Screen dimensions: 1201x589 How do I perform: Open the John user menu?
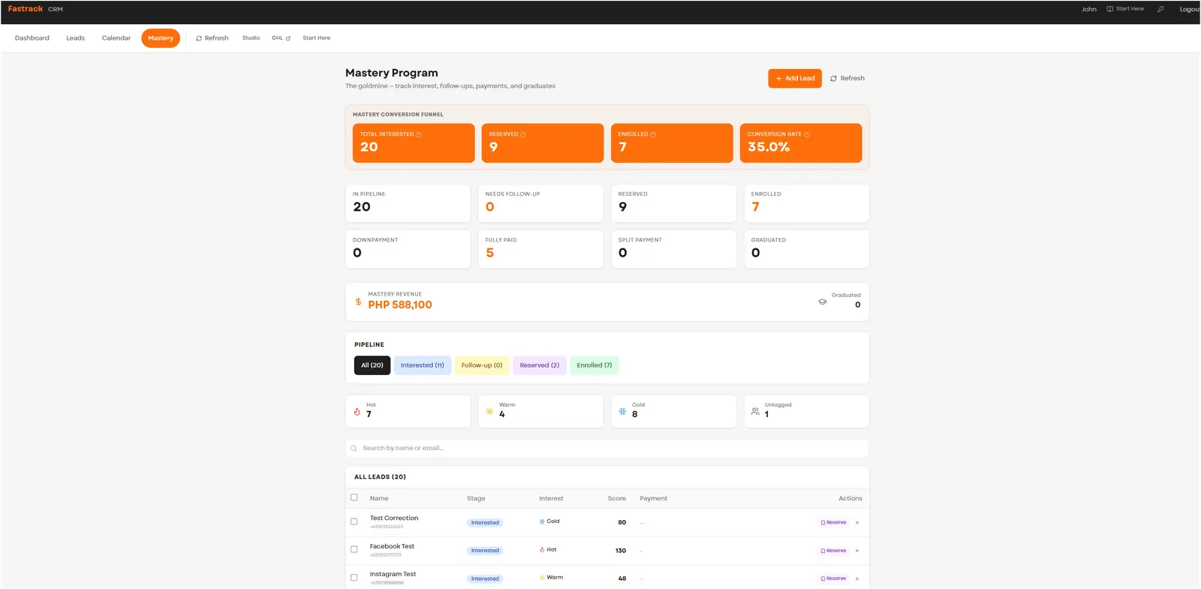[x=1088, y=9]
